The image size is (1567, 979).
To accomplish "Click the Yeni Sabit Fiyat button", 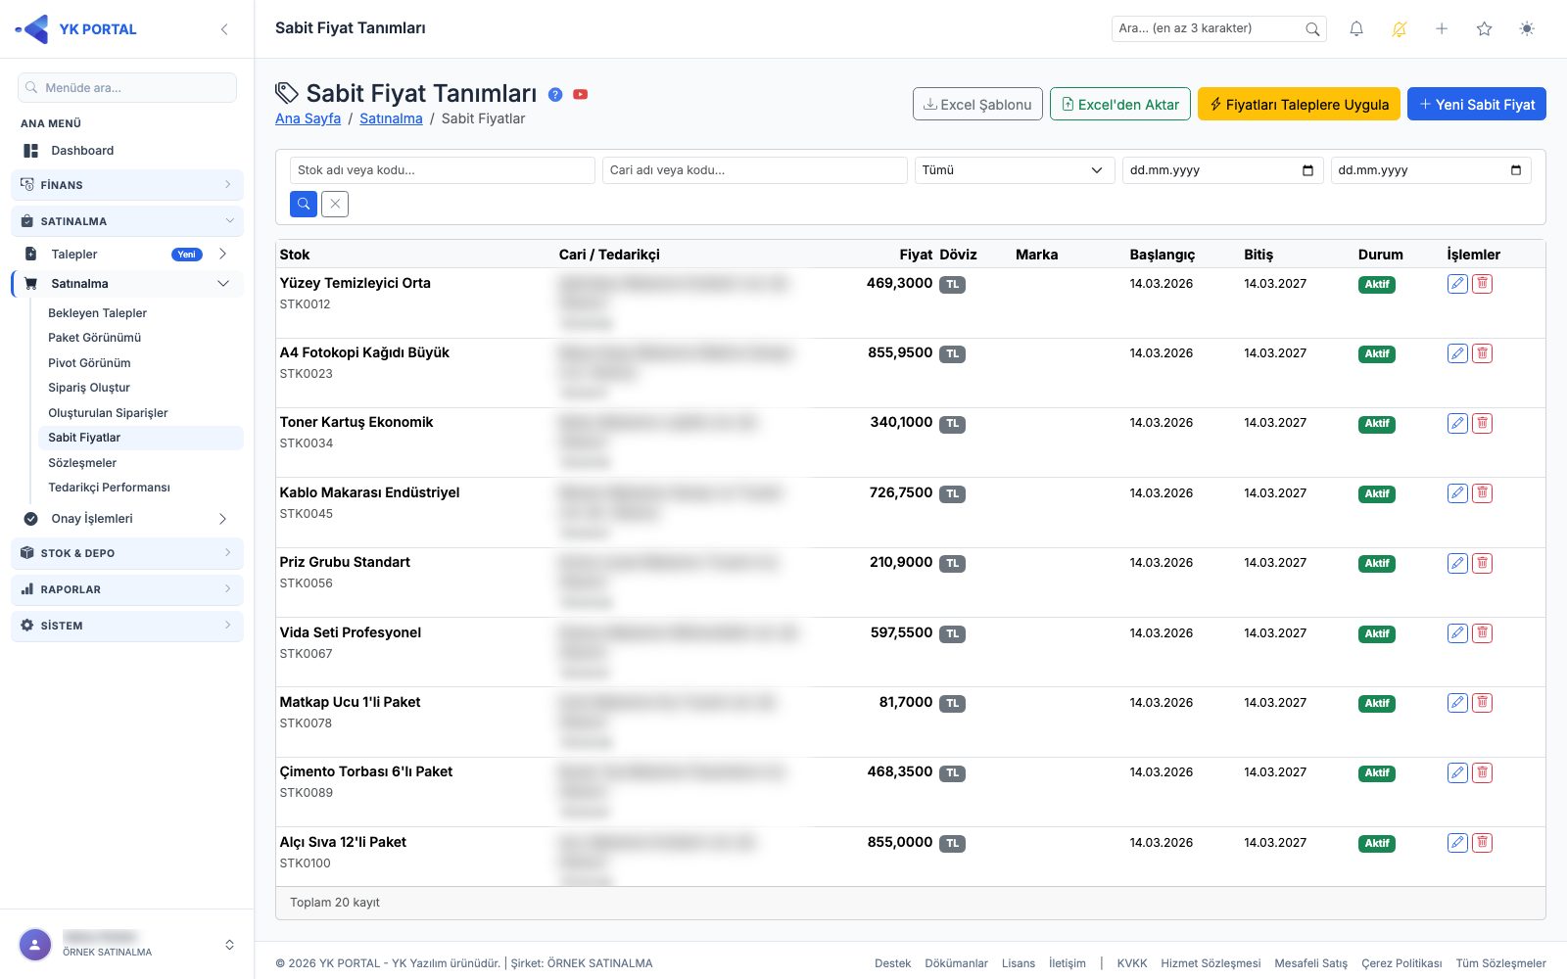I will (x=1476, y=105).
